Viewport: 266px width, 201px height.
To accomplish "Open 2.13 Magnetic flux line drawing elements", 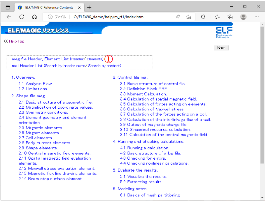I will click(58, 174).
